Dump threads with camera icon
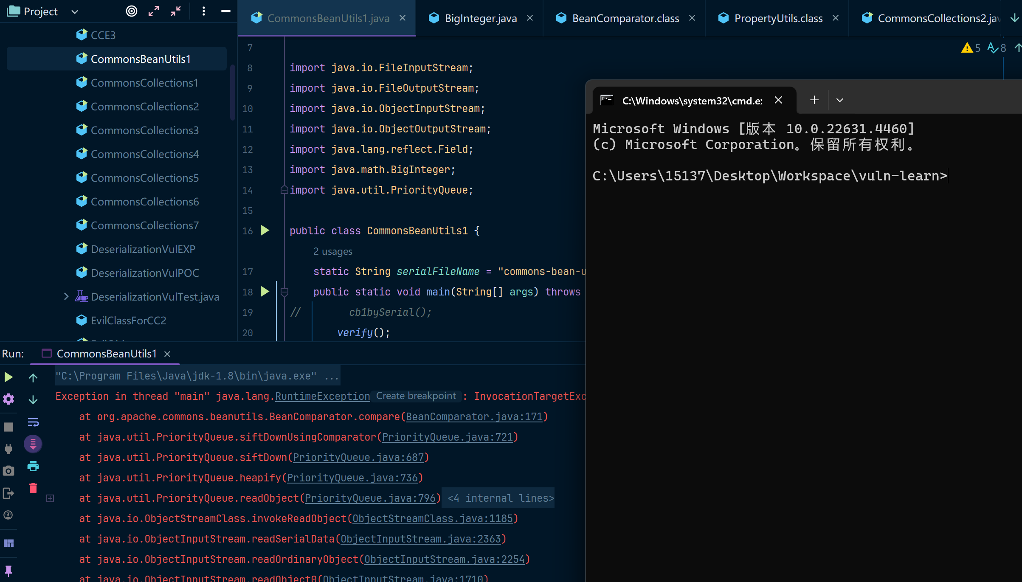The height and width of the screenshot is (582, 1022). click(x=8, y=471)
